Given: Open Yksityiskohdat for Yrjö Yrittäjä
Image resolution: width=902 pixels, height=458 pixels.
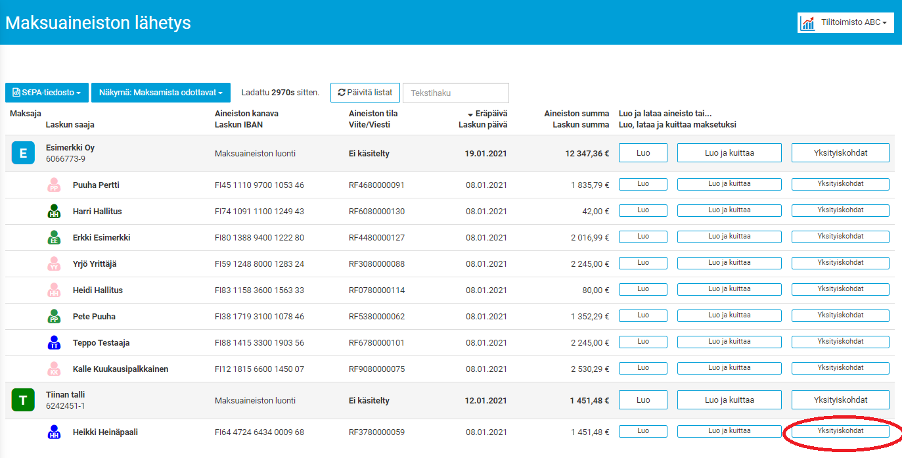Looking at the screenshot, I should point(840,263).
